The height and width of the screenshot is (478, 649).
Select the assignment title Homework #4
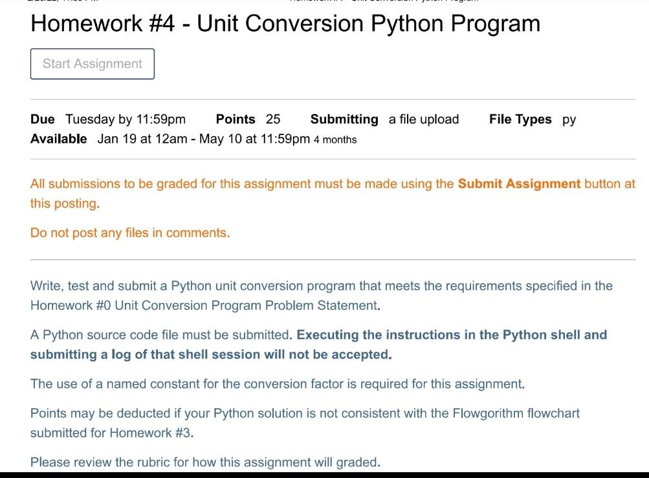pos(285,23)
